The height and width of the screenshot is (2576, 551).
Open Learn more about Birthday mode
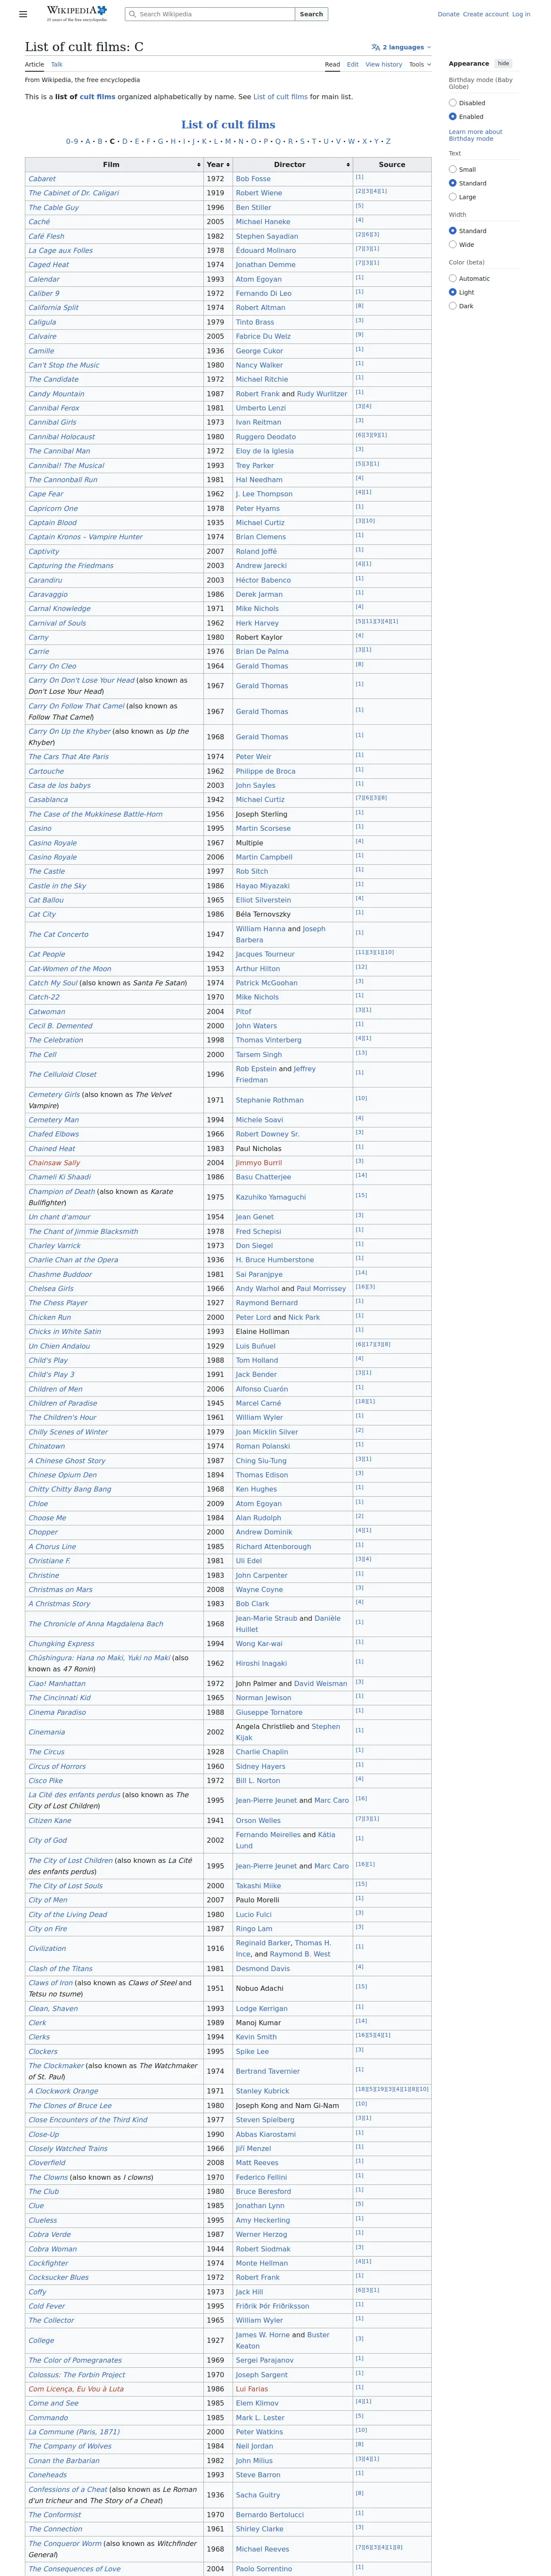tap(475, 135)
